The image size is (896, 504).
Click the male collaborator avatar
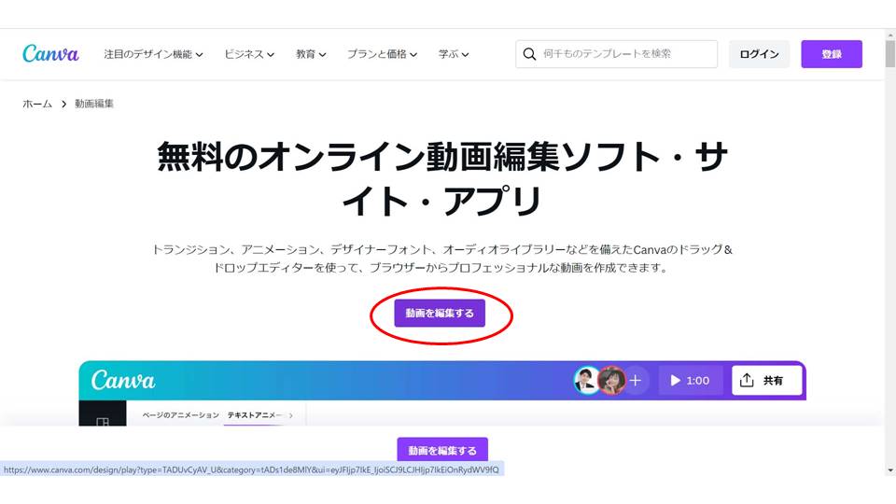586,381
